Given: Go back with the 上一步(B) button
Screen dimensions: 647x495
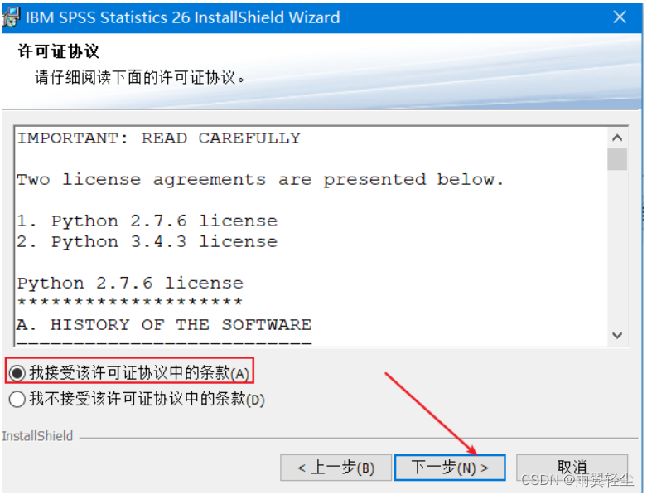Looking at the screenshot, I should point(336,468).
